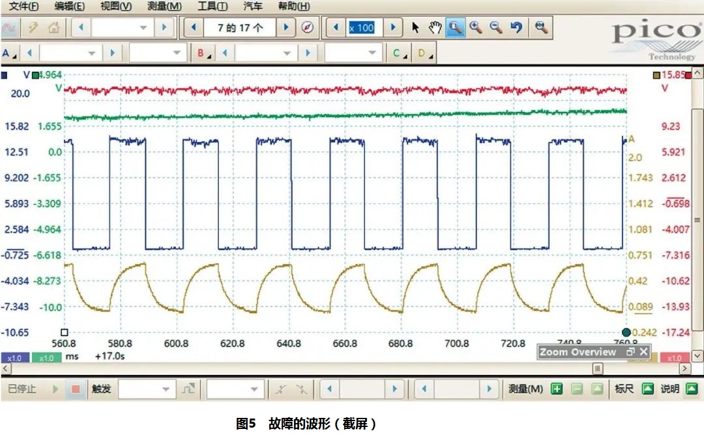Click the zoom to full view icon
The width and height of the screenshot is (704, 440).
(541, 28)
